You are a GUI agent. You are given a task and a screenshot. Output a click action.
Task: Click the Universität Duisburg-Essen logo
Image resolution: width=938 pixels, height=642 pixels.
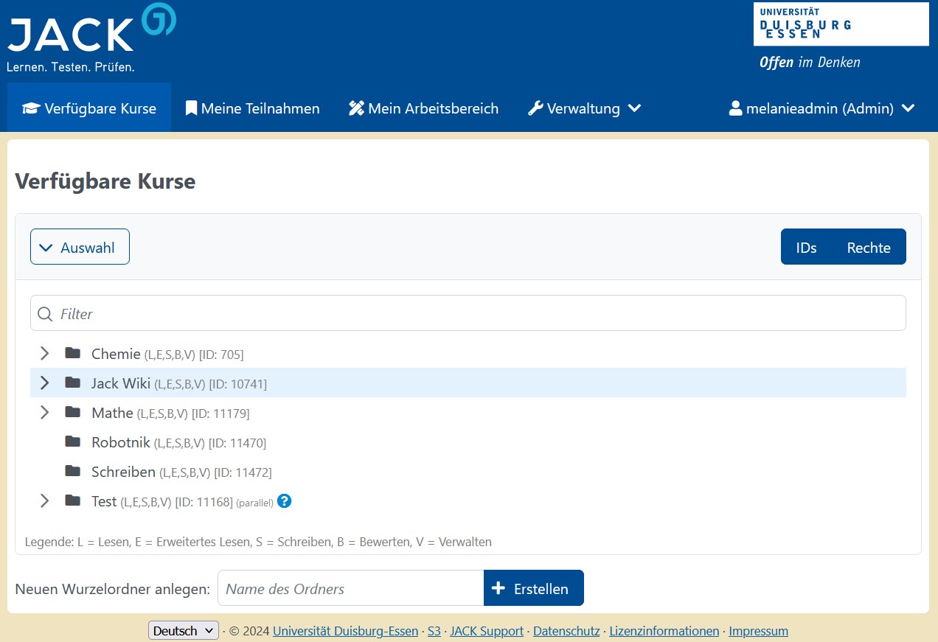tap(841, 25)
